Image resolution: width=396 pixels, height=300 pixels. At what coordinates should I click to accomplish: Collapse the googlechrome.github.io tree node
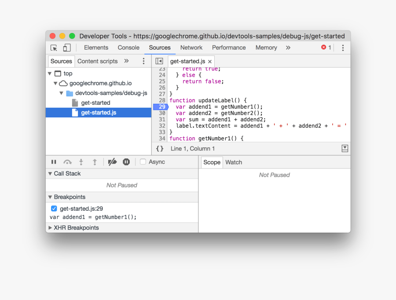tap(55, 83)
